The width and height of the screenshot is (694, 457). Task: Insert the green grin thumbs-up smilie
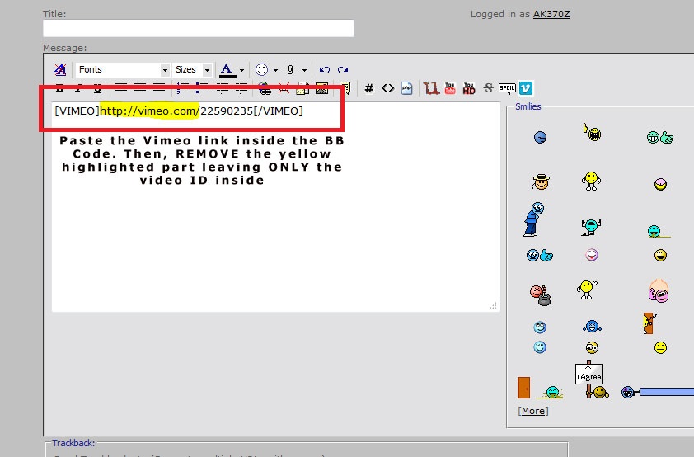(660, 137)
